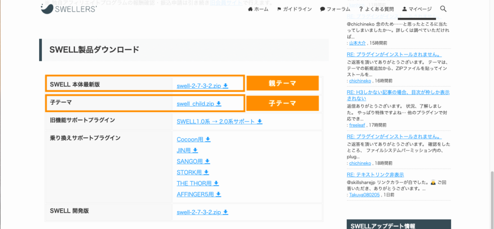The width and height of the screenshot is (494, 229).
Task: Open chichineko profile with 16時間前 timestamp
Action: [360, 81]
